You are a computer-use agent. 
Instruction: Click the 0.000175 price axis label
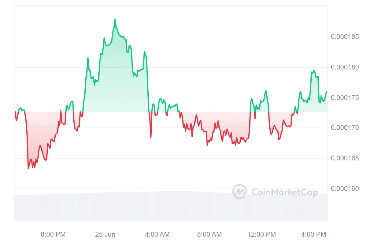pyautogui.click(x=345, y=98)
